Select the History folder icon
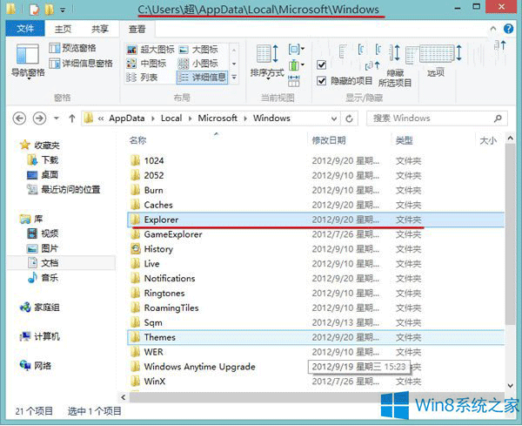The image size is (522, 426). [136, 248]
